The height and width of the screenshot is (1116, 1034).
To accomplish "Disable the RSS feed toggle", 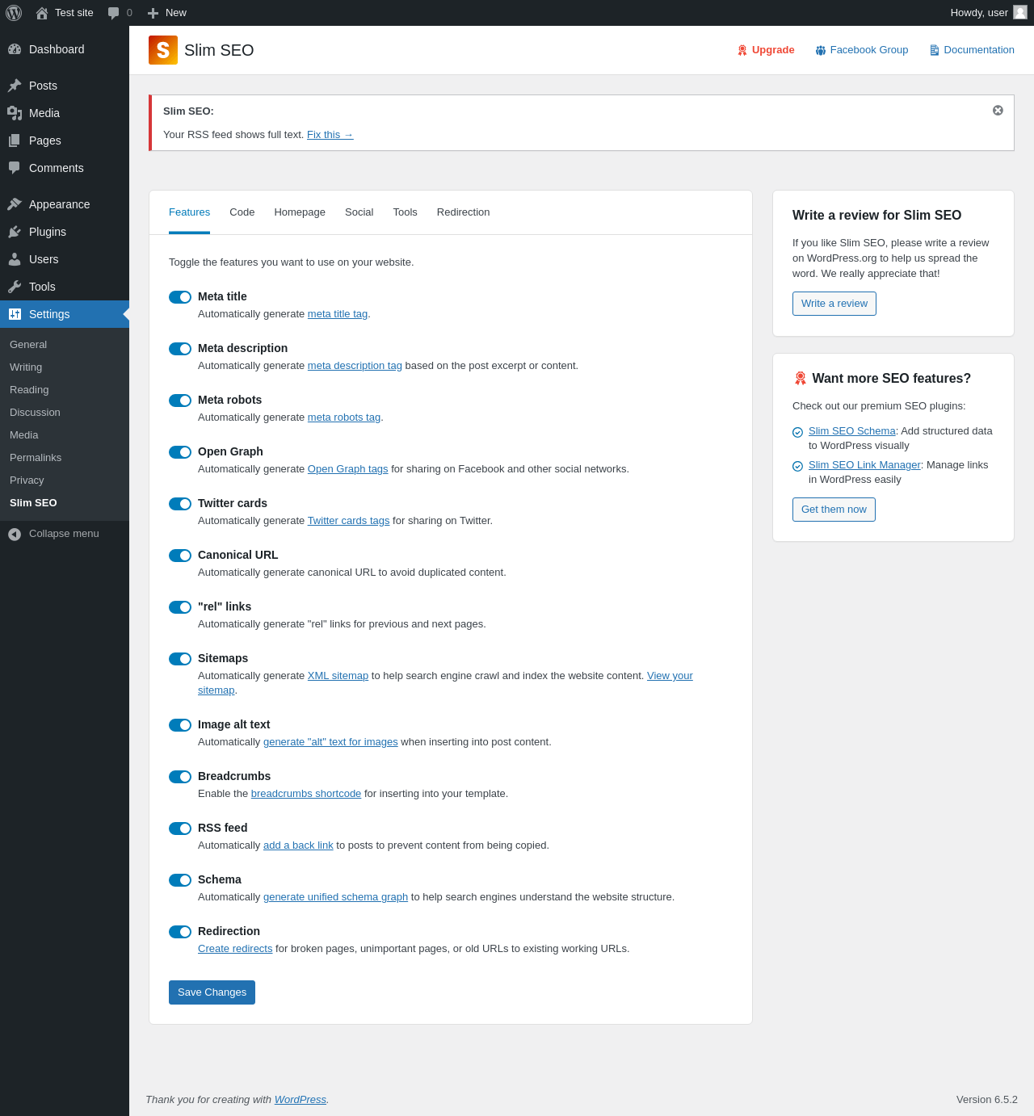I will (x=180, y=829).
